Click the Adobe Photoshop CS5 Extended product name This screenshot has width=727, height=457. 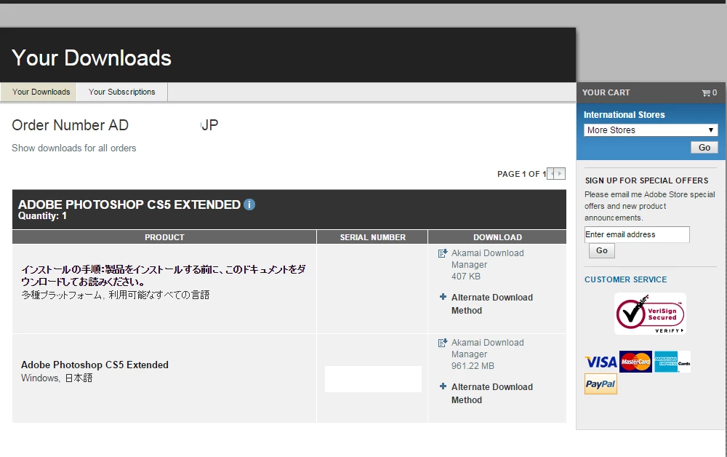[x=95, y=365]
